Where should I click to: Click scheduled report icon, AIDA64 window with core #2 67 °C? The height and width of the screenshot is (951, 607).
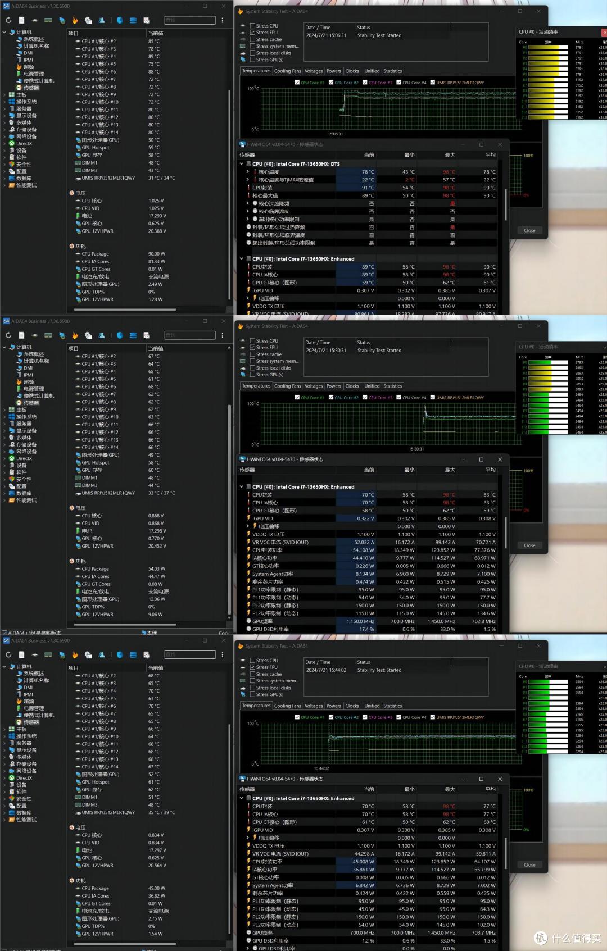146,335
